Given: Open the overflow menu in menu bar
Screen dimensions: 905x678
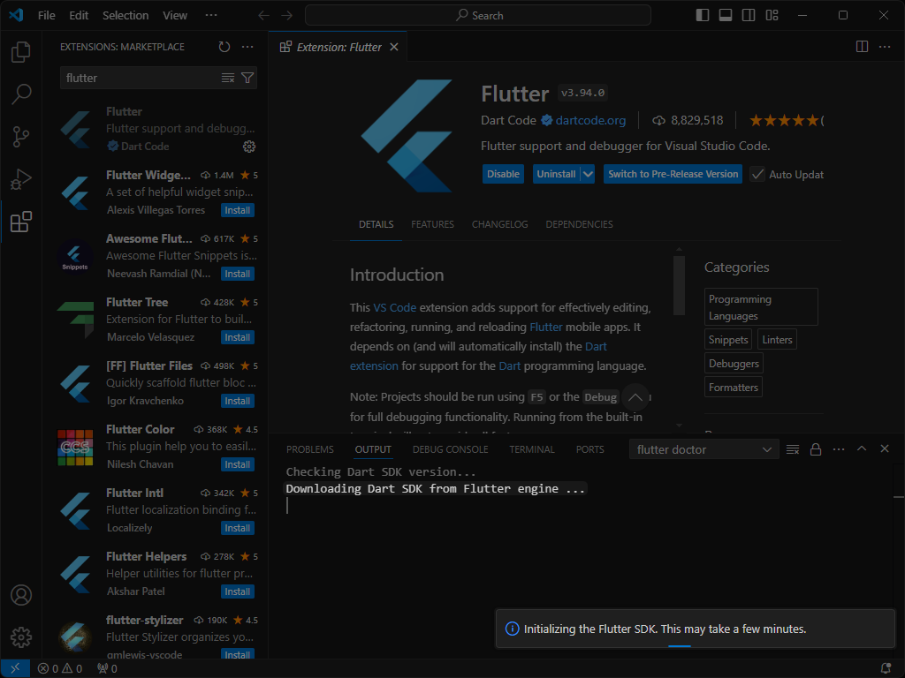Looking at the screenshot, I should point(211,15).
